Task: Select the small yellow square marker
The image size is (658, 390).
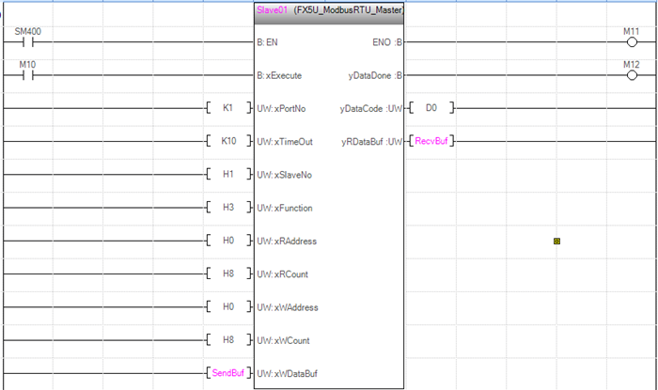Action: (x=557, y=242)
